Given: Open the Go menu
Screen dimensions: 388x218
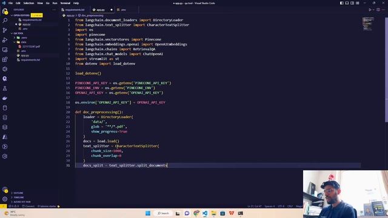Looking at the screenshot, I should (x=47, y=3).
